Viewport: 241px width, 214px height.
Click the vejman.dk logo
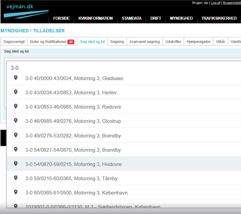click(x=25, y=11)
